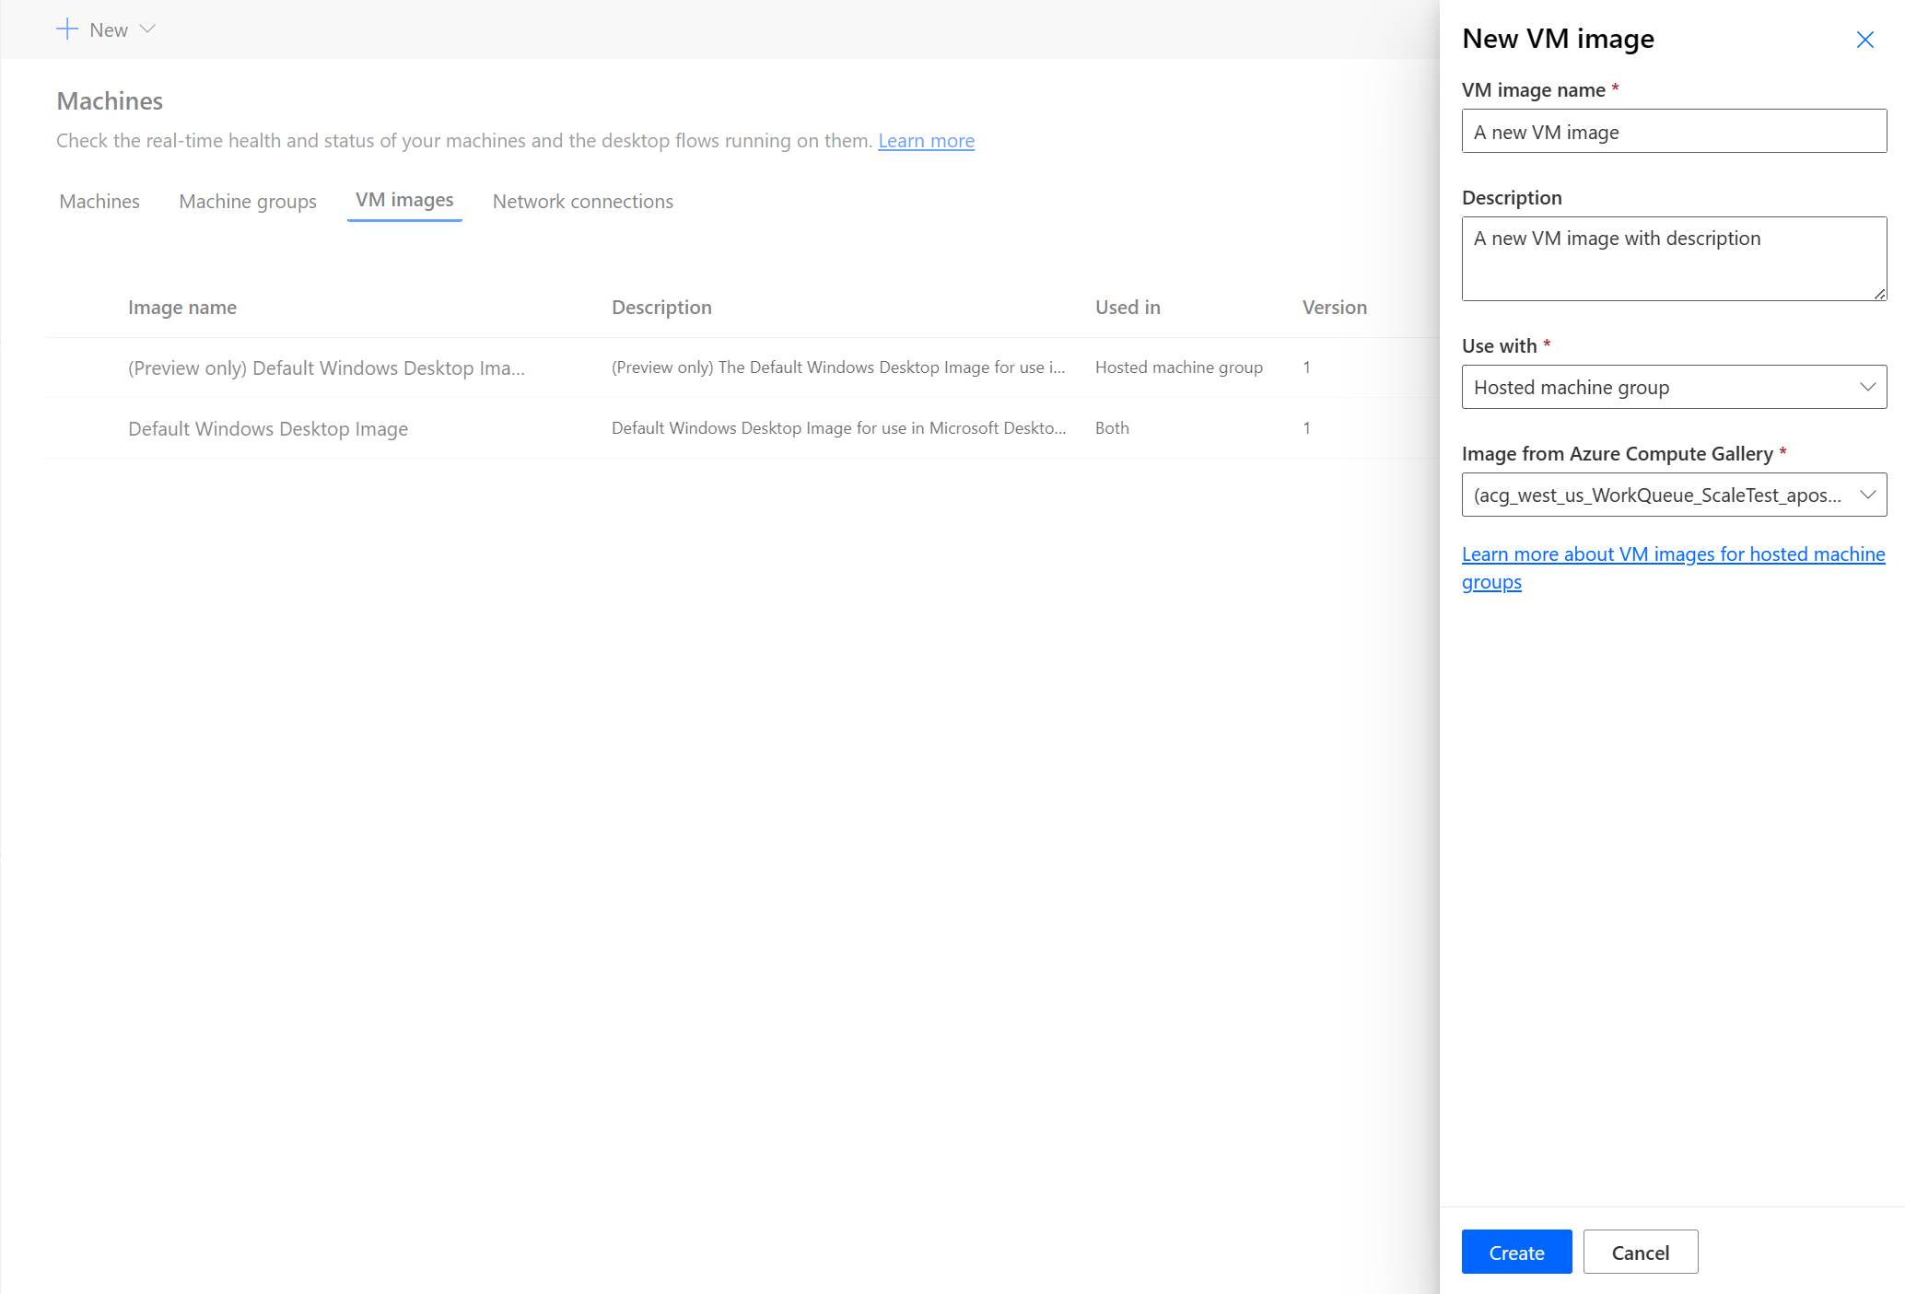Click the Learn more link in header
Screen dimensions: 1905x1294
pyautogui.click(x=926, y=139)
